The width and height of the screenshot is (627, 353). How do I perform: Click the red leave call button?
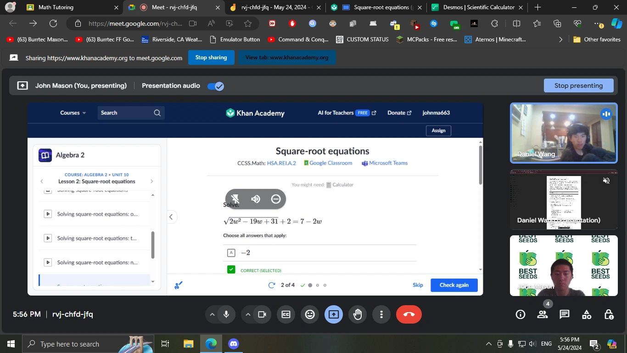point(409,314)
